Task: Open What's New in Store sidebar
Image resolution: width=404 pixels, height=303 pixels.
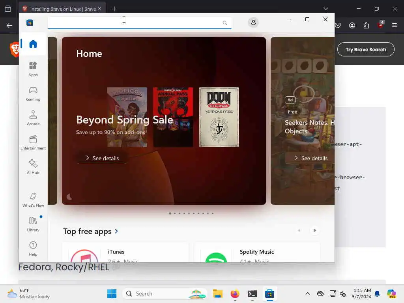Action: [33, 200]
